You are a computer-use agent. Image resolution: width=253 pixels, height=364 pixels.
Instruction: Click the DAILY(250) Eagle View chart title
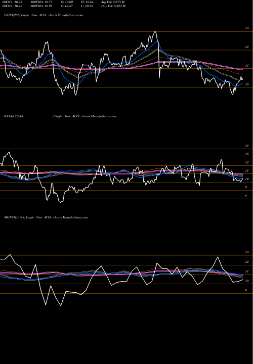(x=44, y=15)
